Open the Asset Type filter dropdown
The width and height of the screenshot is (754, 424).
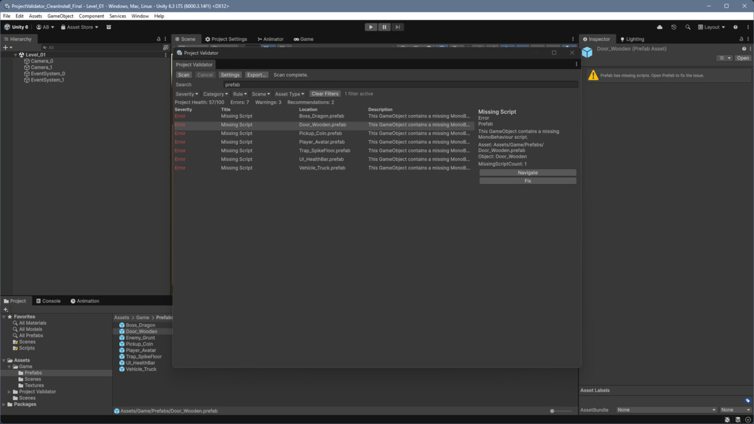coord(290,94)
